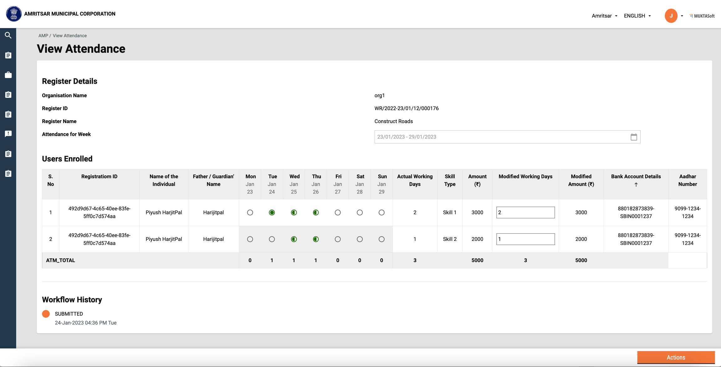721x367 pixels.
Task: Click the MUKTASoft logo link
Action: 702,16
